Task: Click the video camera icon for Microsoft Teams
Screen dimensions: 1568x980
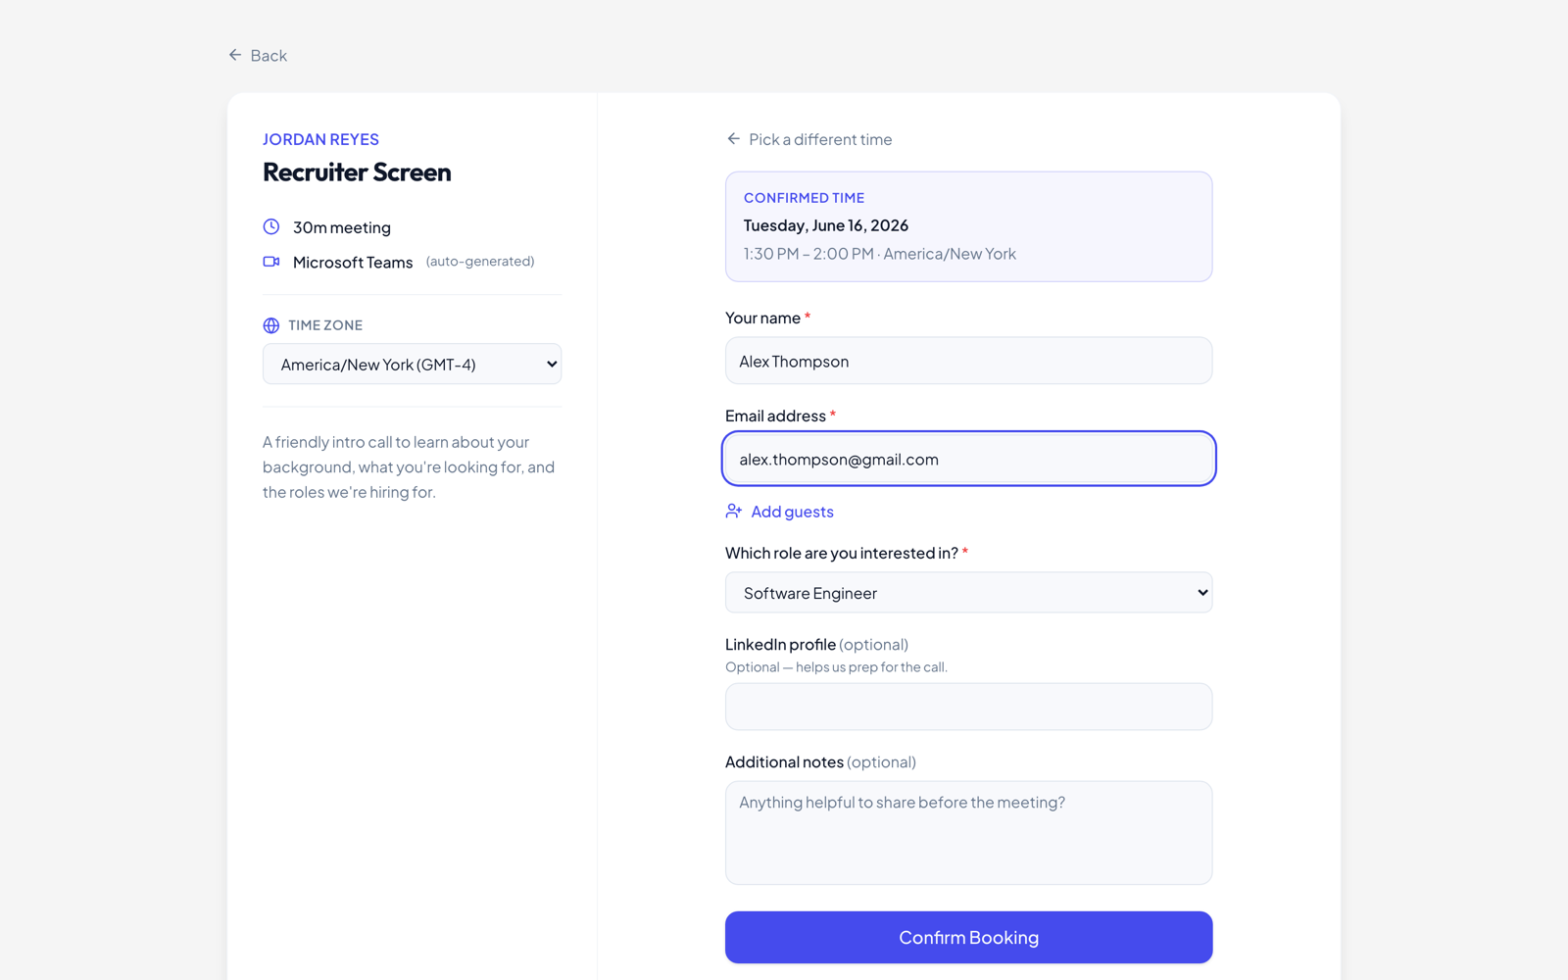Action: click(x=271, y=262)
